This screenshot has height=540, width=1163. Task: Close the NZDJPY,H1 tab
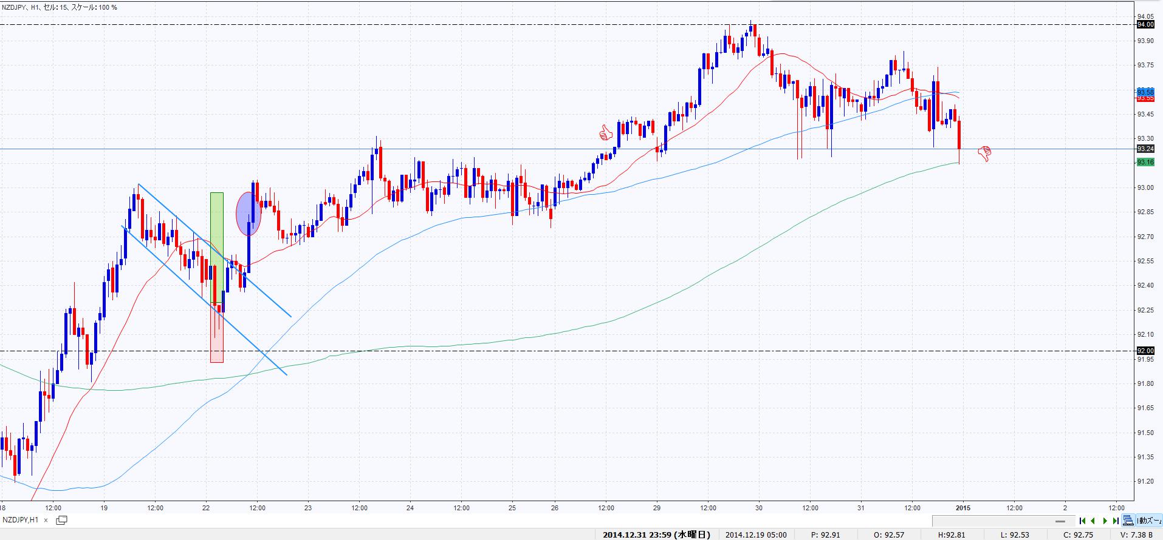coord(46,521)
